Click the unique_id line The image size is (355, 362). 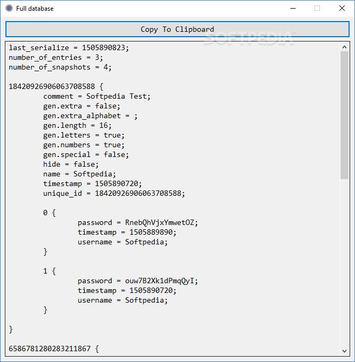[114, 193]
